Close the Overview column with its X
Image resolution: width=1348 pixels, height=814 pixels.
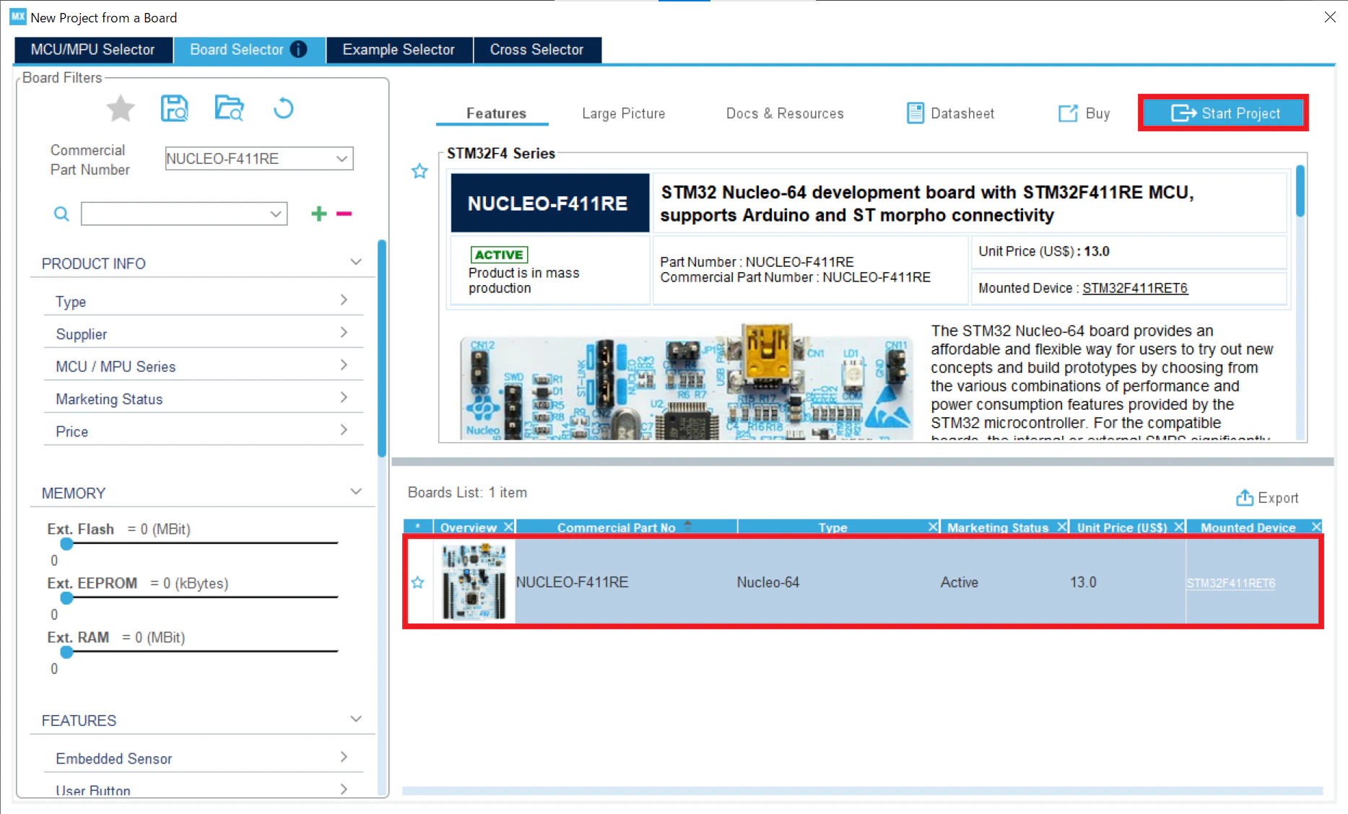pos(508,527)
